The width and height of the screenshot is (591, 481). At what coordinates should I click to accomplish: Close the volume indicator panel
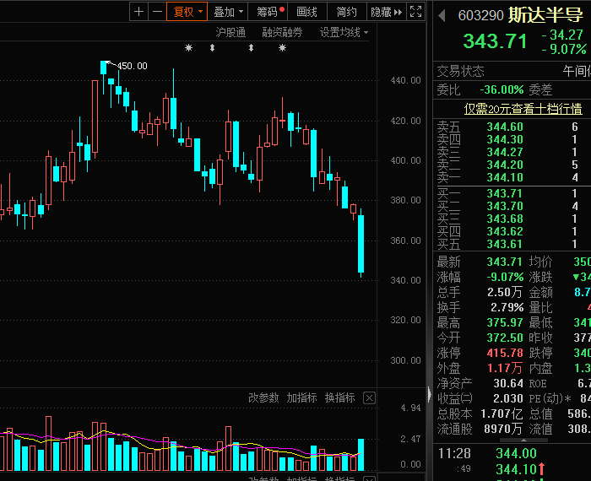[369, 397]
